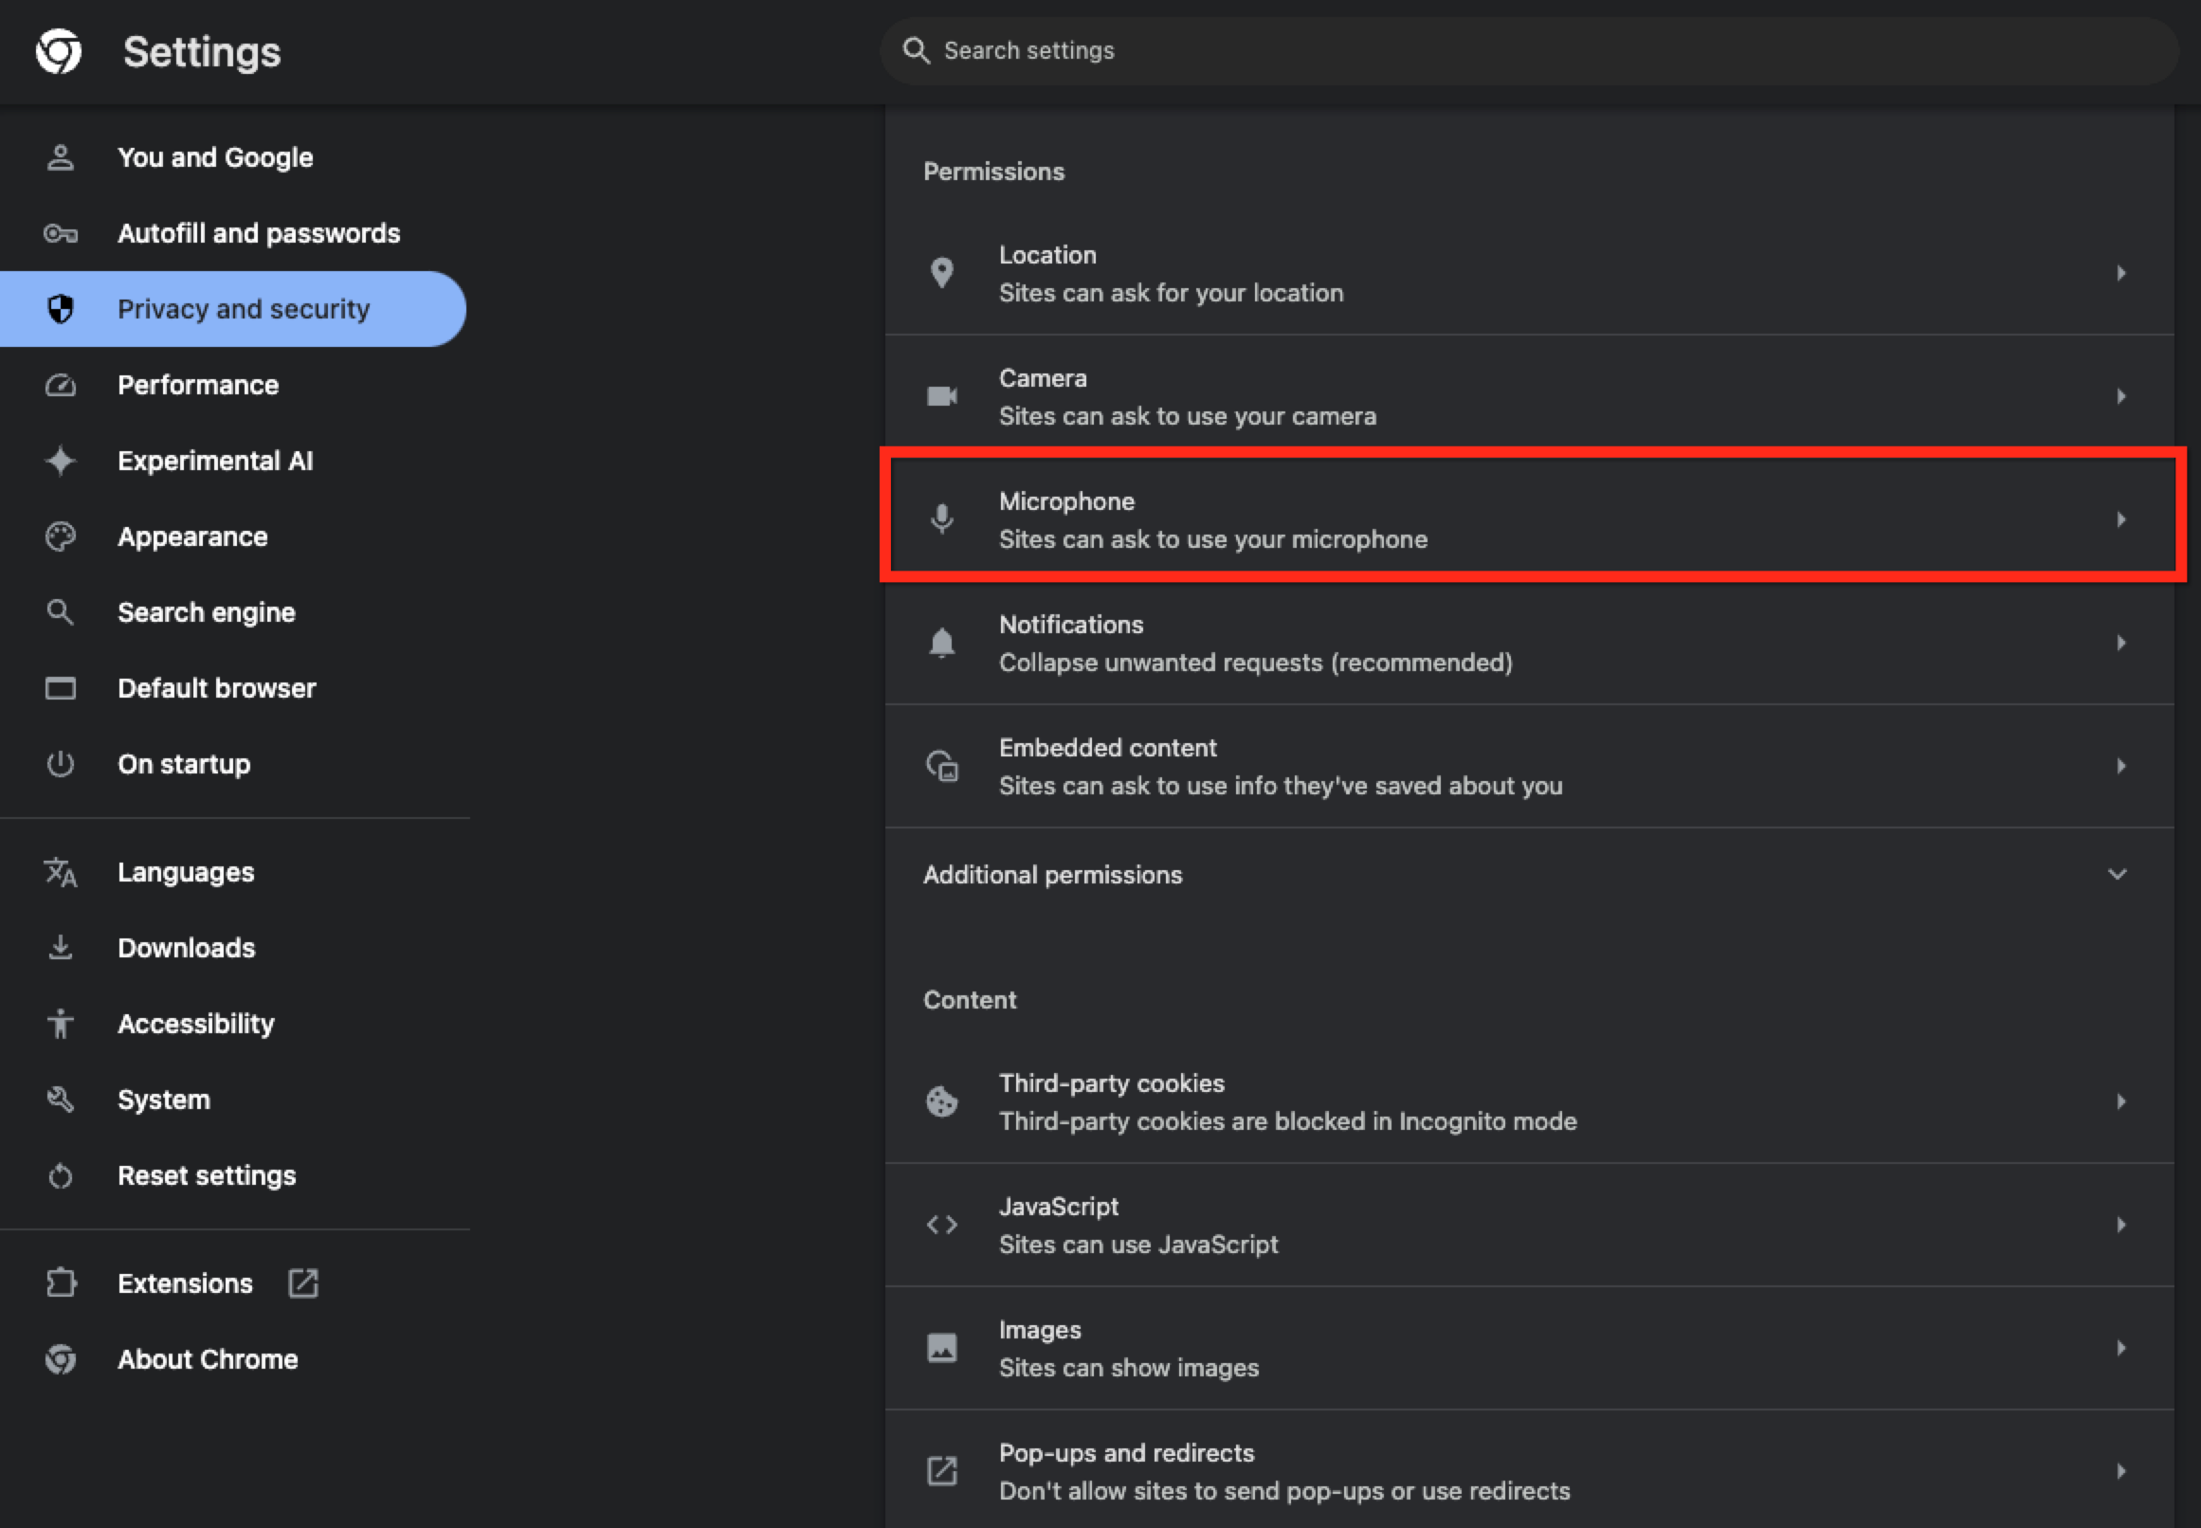Image resolution: width=2201 pixels, height=1528 pixels.
Task: Open Images settings via its arrow
Action: click(2120, 1348)
